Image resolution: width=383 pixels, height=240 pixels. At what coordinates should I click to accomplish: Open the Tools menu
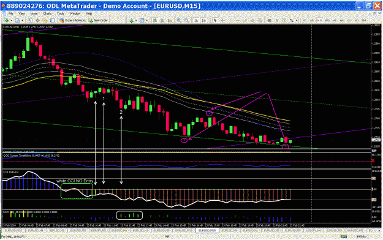(x=61, y=13)
